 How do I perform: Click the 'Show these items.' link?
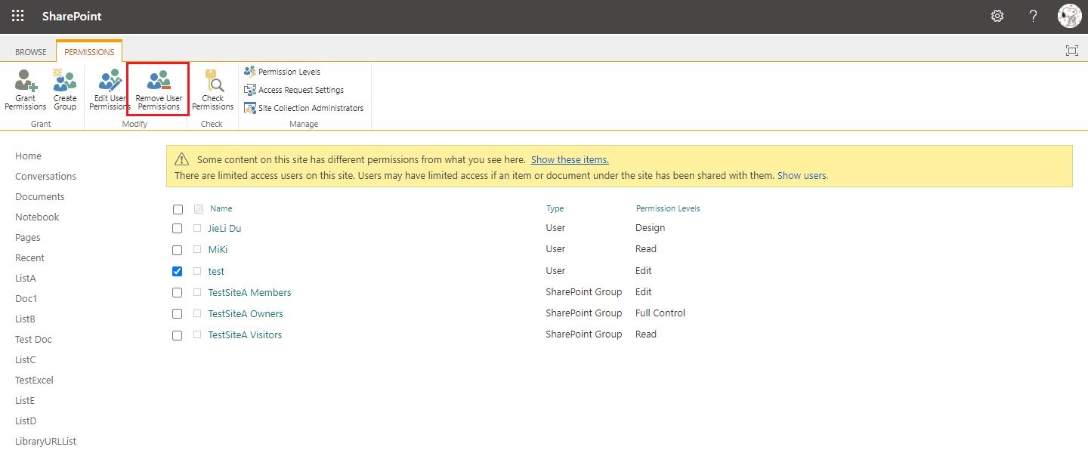[570, 160]
